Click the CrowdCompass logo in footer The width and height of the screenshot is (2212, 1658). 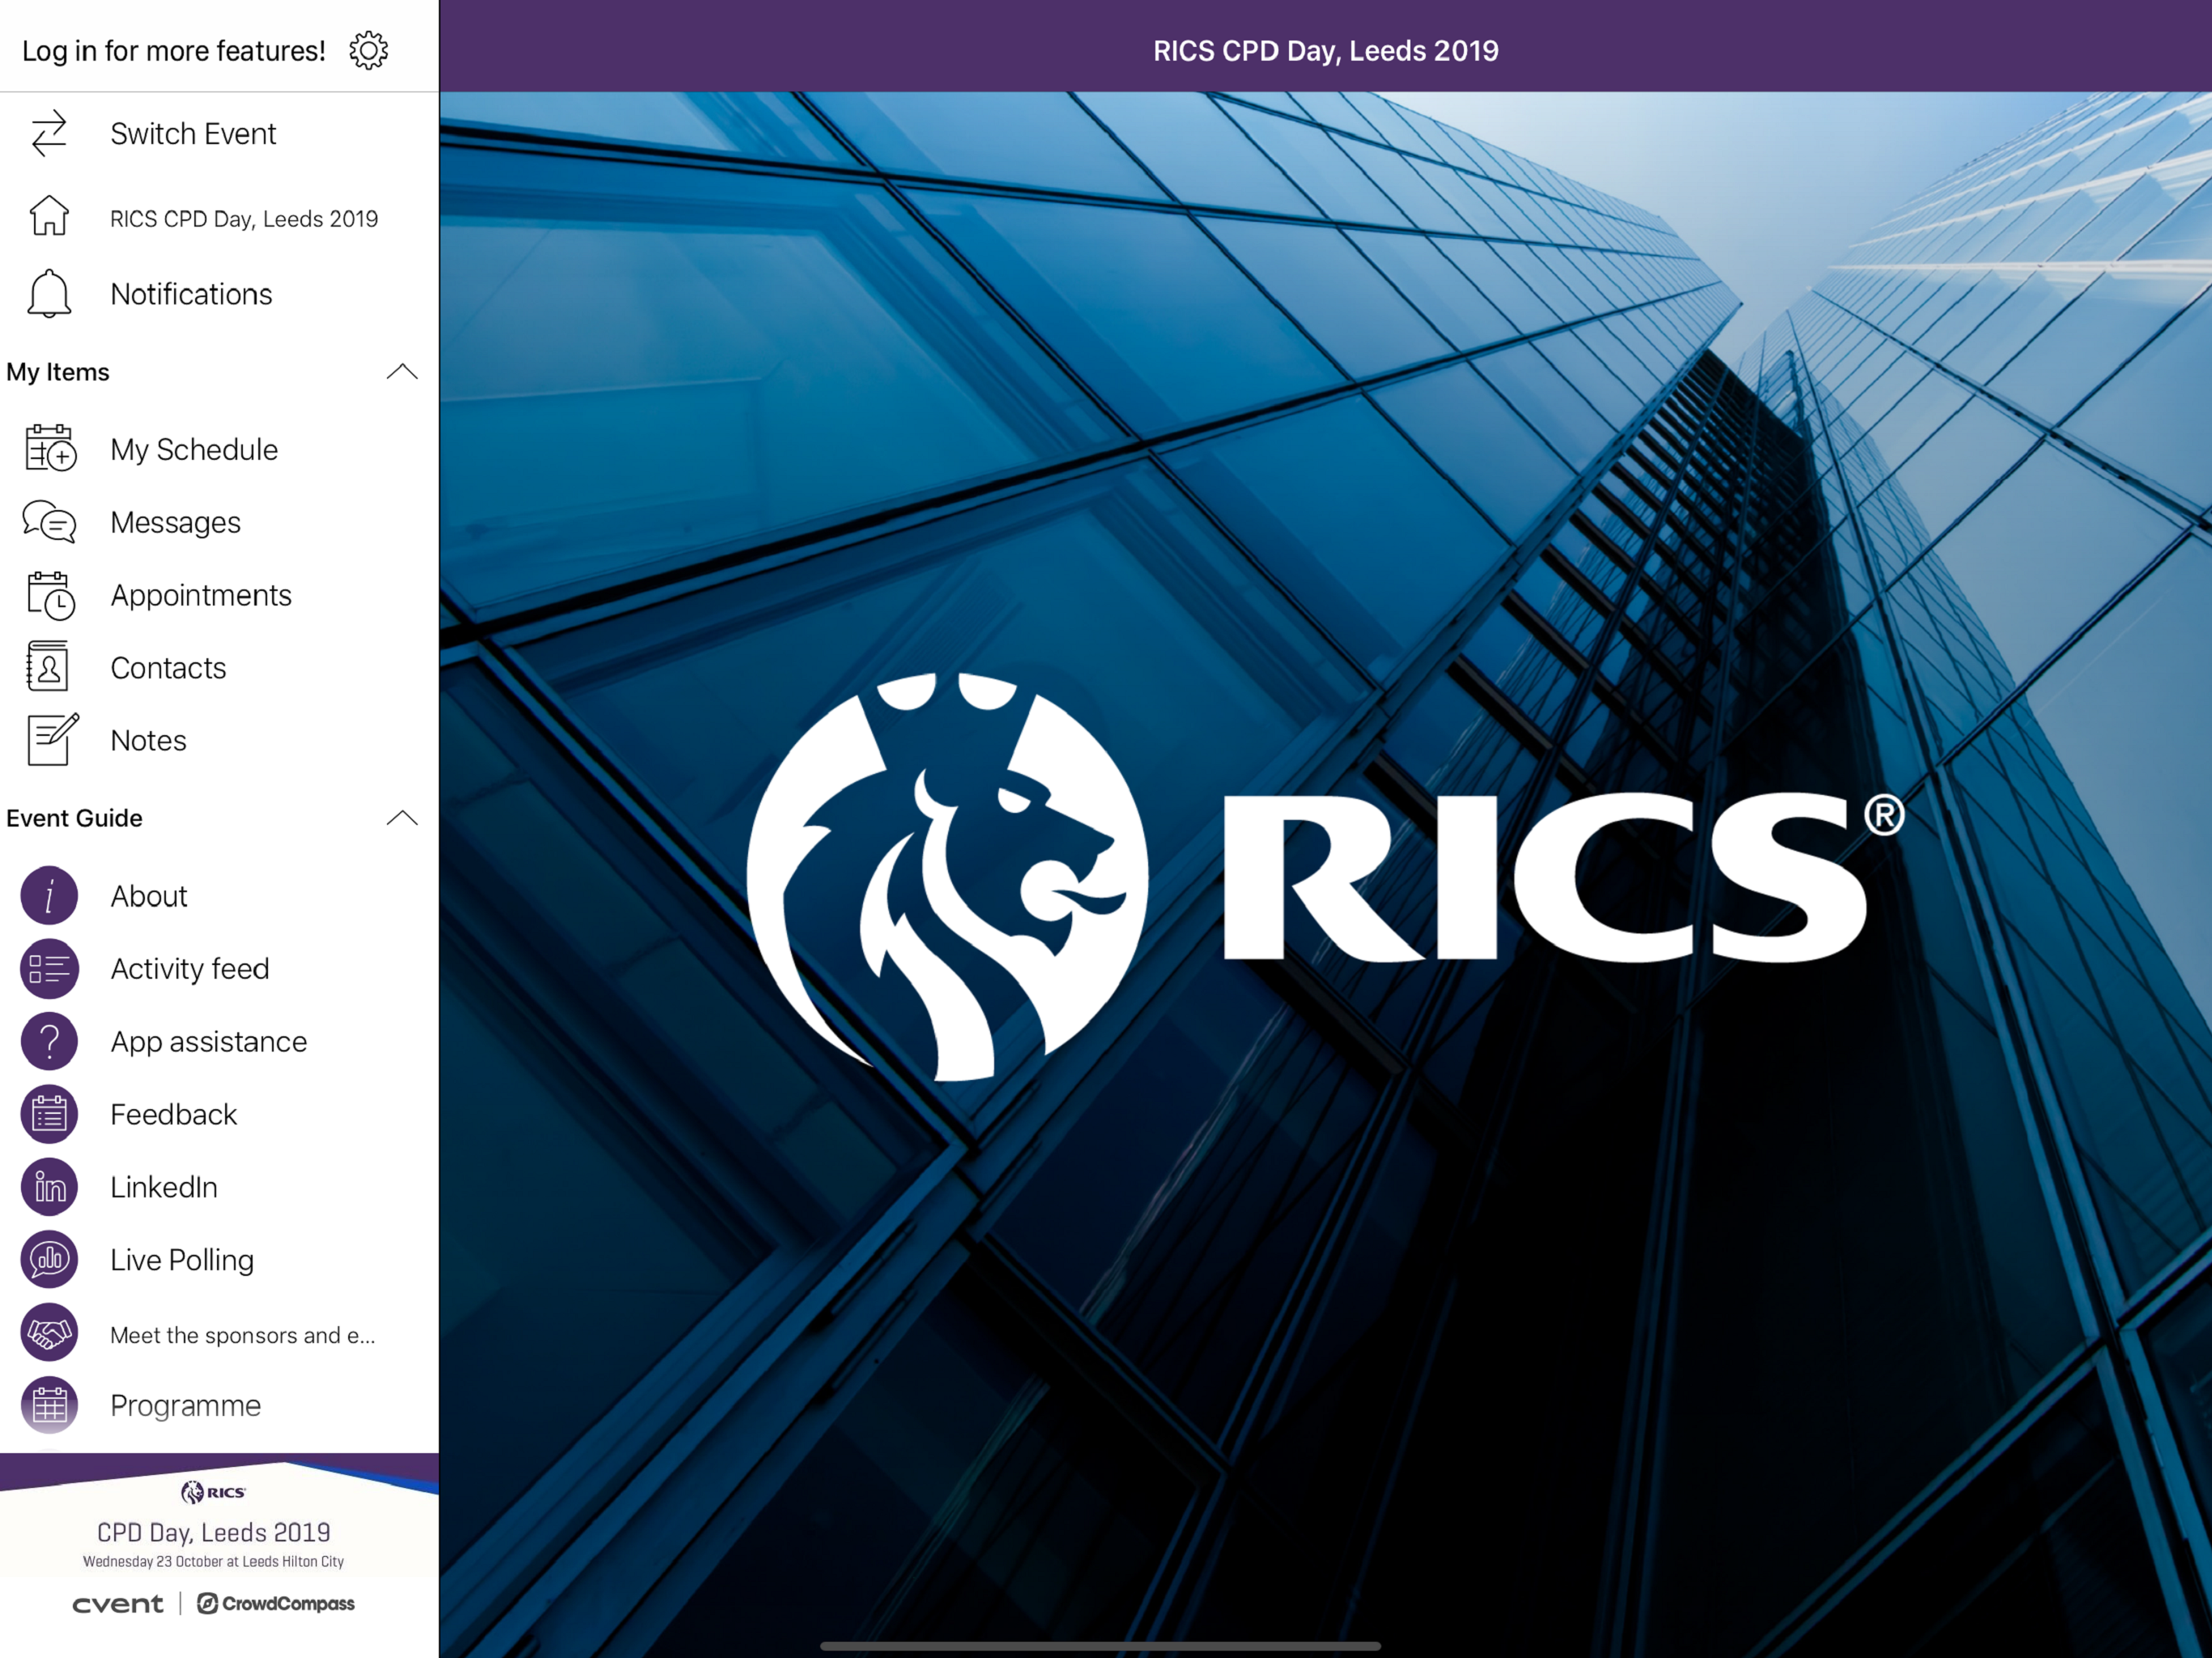(x=276, y=1603)
